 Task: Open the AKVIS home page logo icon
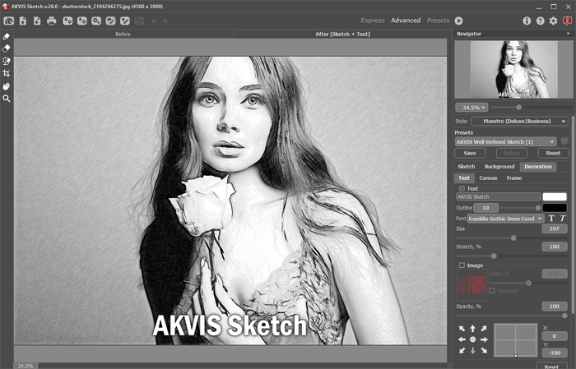pos(9,21)
